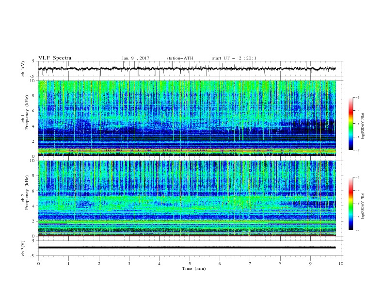This screenshot has width=384, height=296.
Task: Click inside the ch.1 spectrogram panel
Action: (x=187, y=118)
